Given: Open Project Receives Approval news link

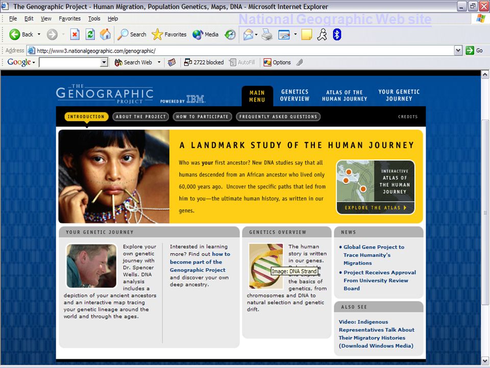Looking at the screenshot, I should (380, 281).
